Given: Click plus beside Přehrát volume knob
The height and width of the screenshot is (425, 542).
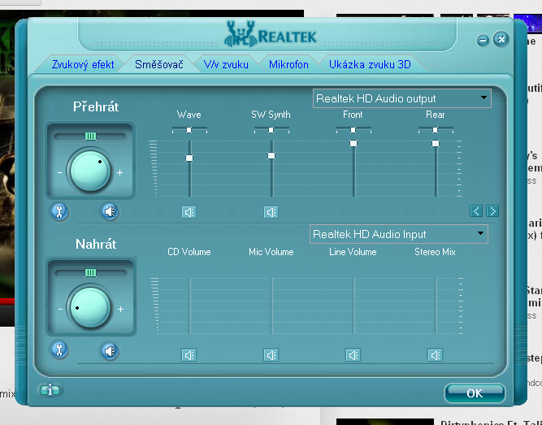Looking at the screenshot, I should (119, 172).
